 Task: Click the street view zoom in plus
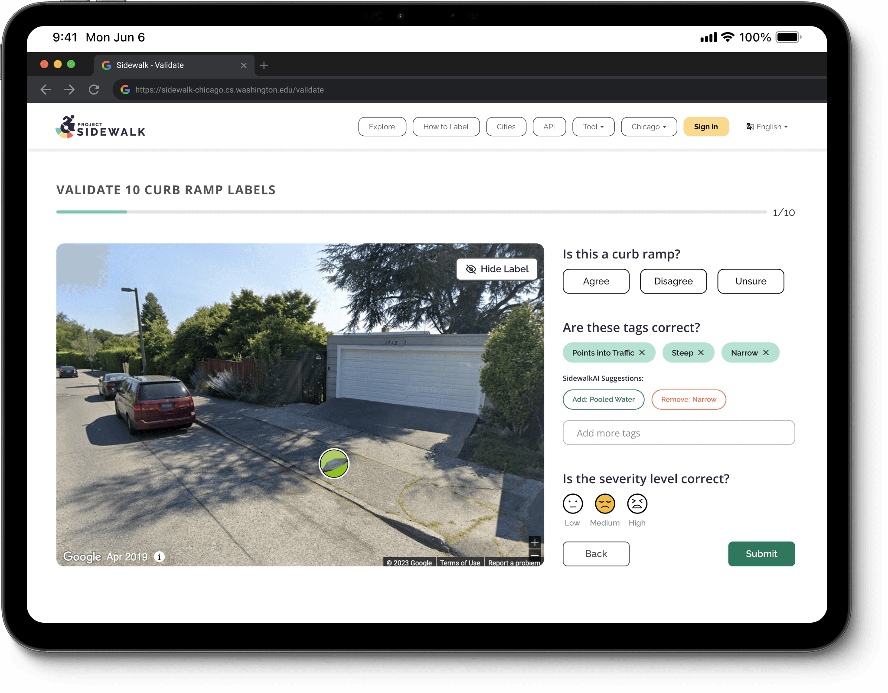[x=535, y=542]
